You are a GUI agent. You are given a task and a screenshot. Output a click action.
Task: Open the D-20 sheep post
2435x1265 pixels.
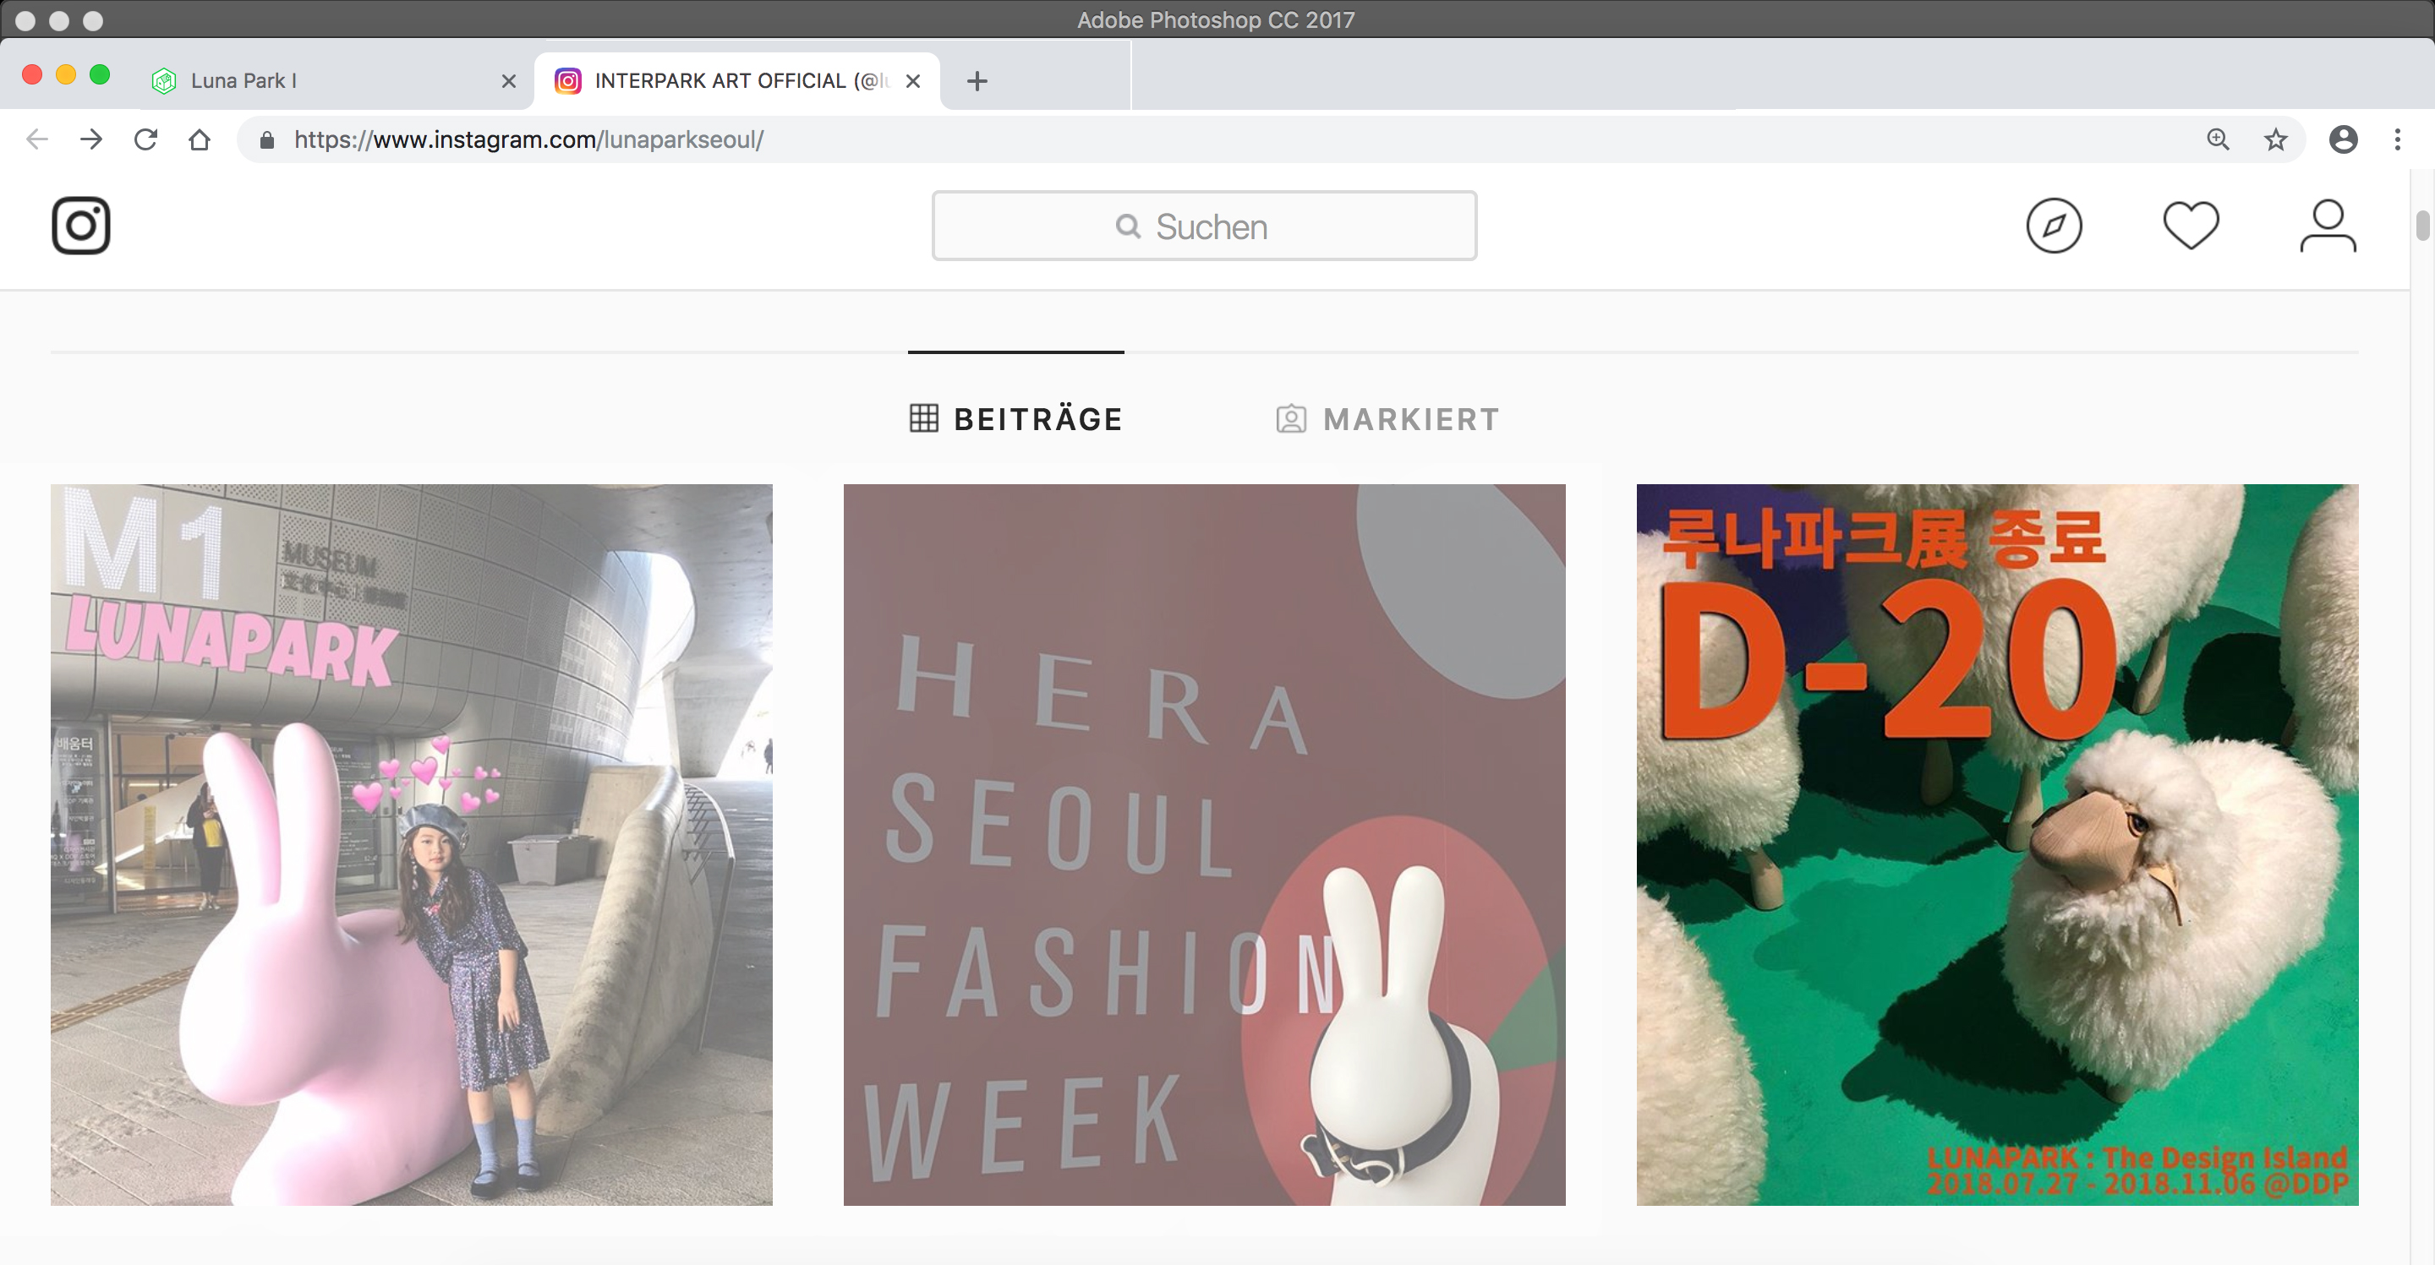[x=1997, y=844]
